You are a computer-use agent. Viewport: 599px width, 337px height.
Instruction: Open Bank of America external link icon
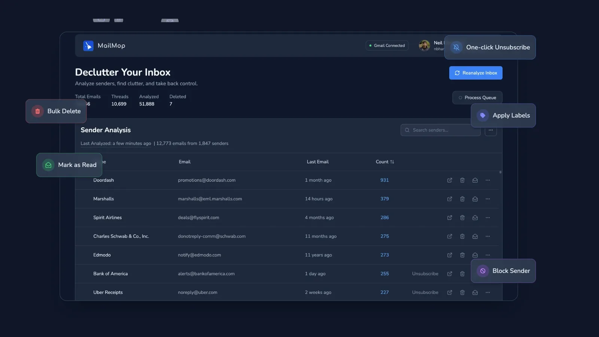click(450, 274)
